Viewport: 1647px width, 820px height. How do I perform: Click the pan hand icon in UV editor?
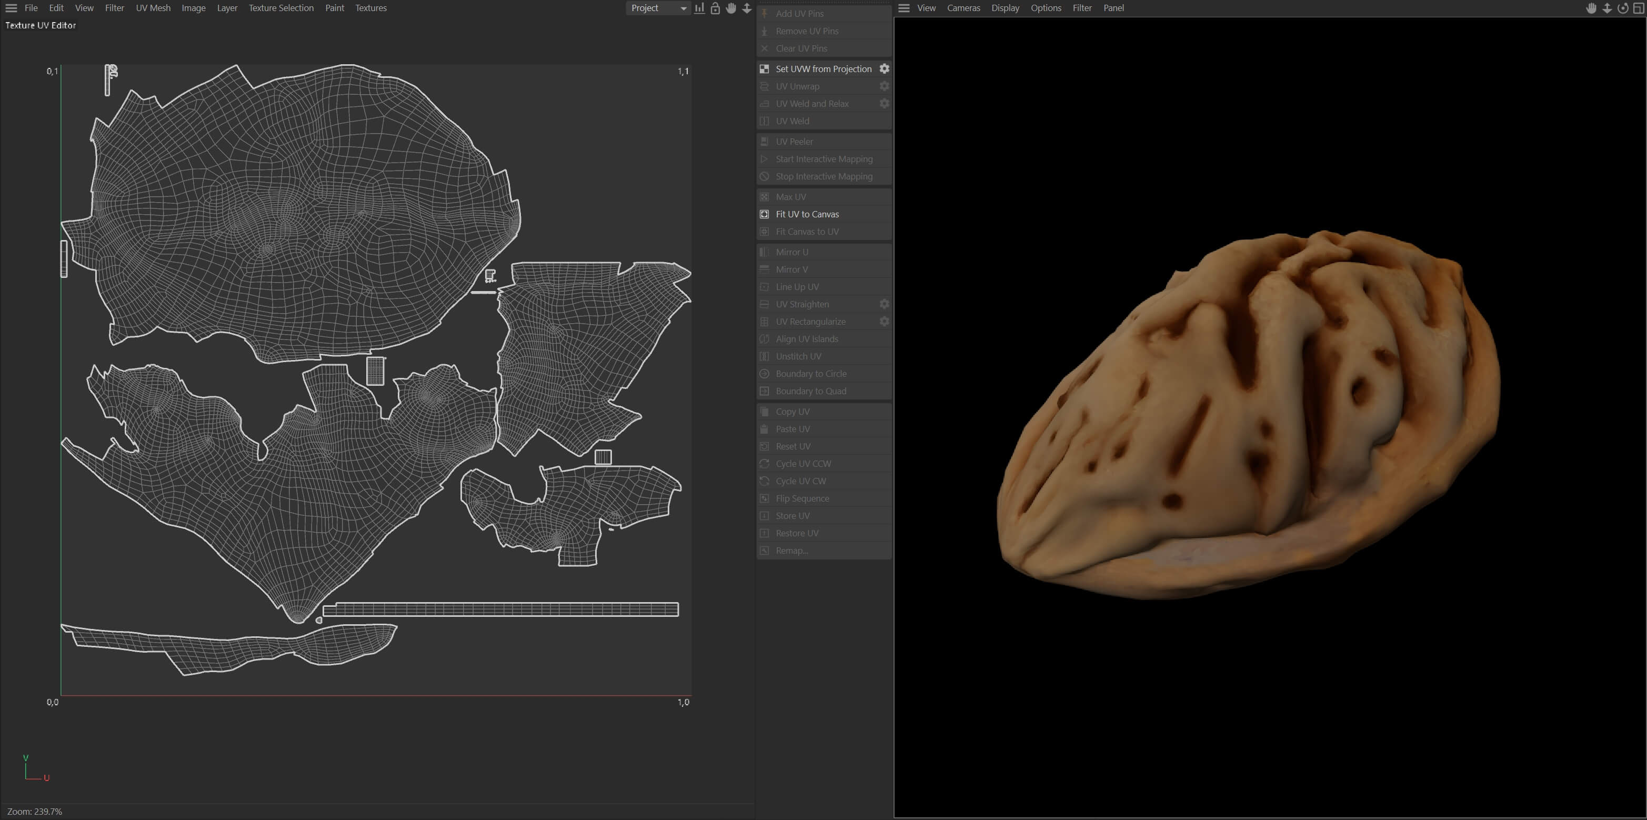tap(731, 8)
